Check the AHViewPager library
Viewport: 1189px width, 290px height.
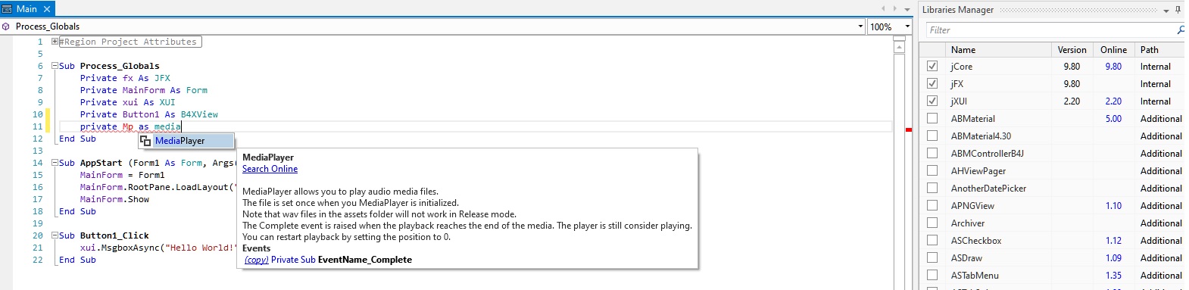coord(932,171)
